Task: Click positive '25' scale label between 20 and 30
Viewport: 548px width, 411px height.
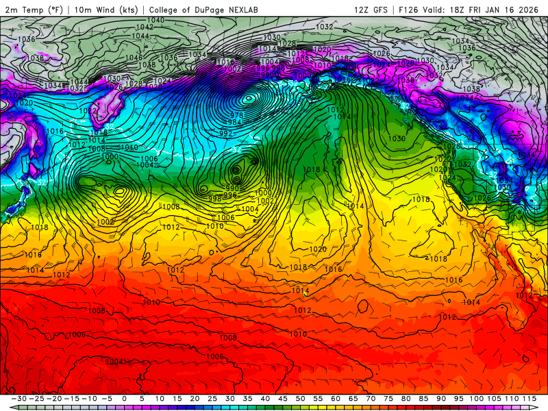Action: [x=212, y=399]
